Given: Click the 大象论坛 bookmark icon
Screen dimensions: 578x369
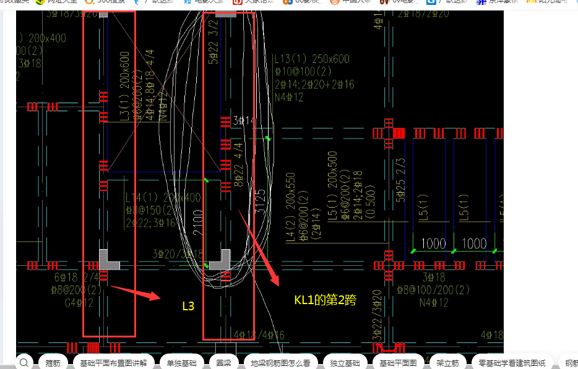Looking at the screenshot, I should (x=238, y=1).
